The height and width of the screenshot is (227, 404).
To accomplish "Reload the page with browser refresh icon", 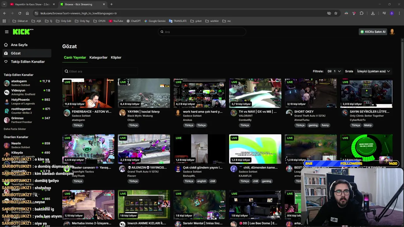I will 20,13.
